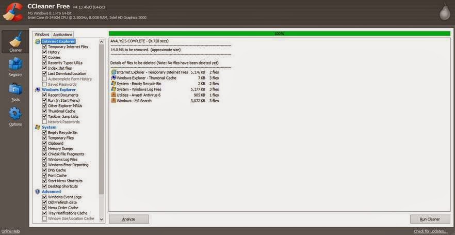The image size is (455, 235).
Task: Click icon beside Windows - MS Search result
Action: coord(113,101)
